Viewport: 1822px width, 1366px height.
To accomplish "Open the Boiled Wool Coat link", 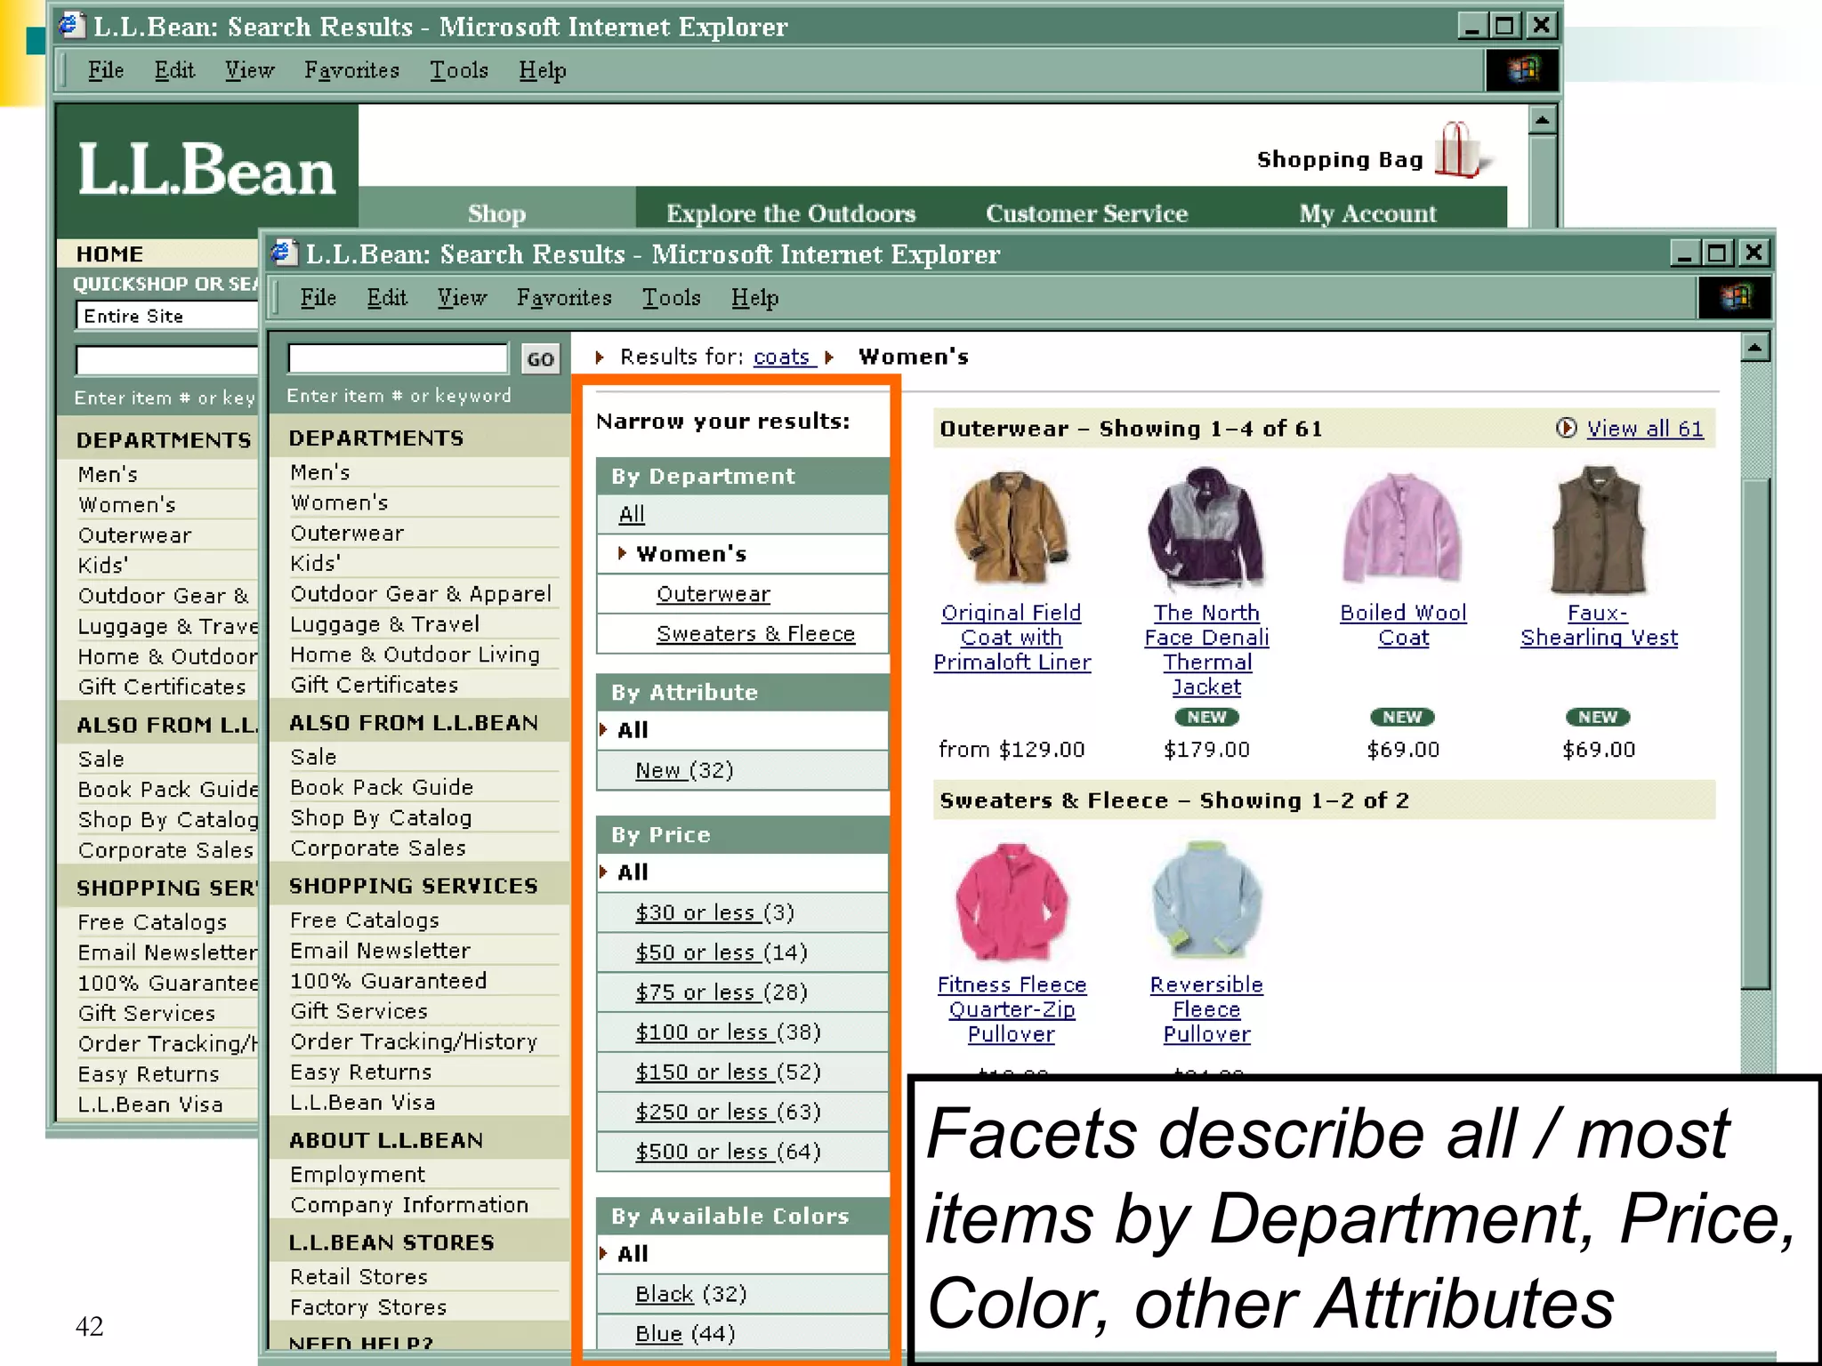I will 1403,625.
